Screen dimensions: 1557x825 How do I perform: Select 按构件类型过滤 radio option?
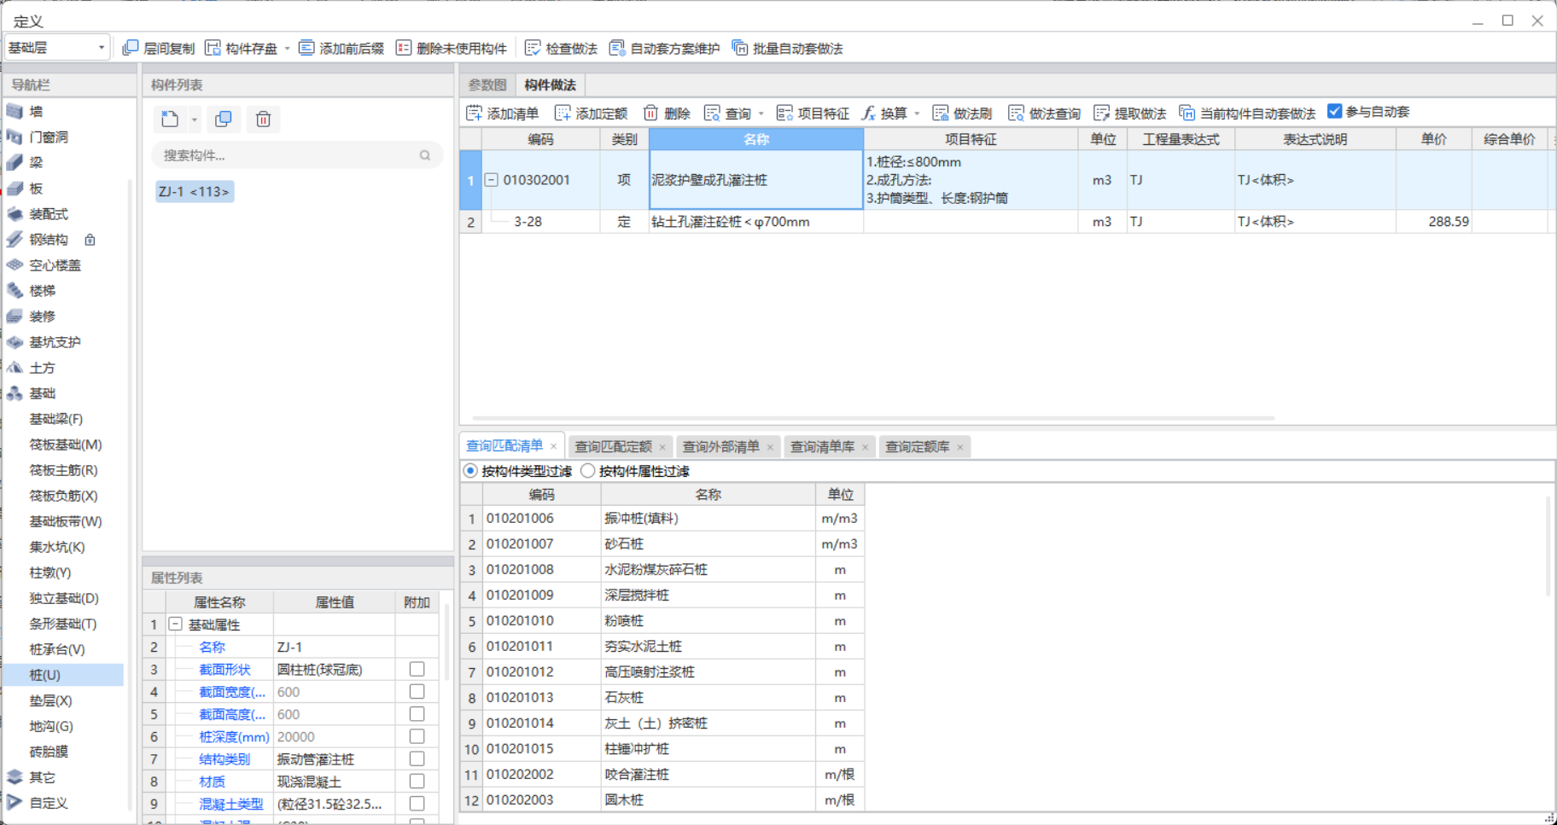470,471
